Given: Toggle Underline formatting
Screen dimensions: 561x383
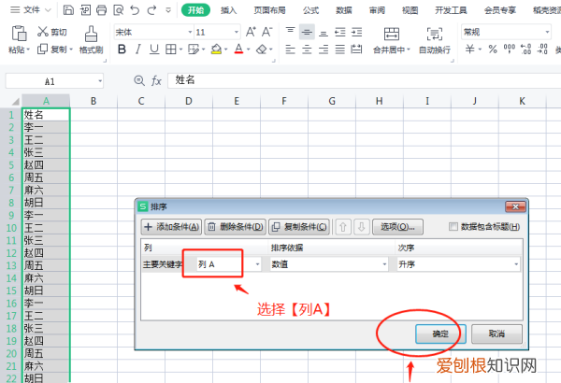Looking at the screenshot, I should (x=154, y=49).
